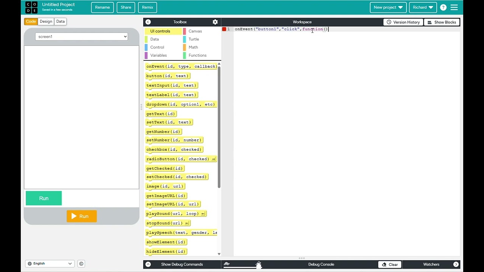The image size is (484, 272).
Task: Open the English language dropdown
Action: (x=50, y=264)
